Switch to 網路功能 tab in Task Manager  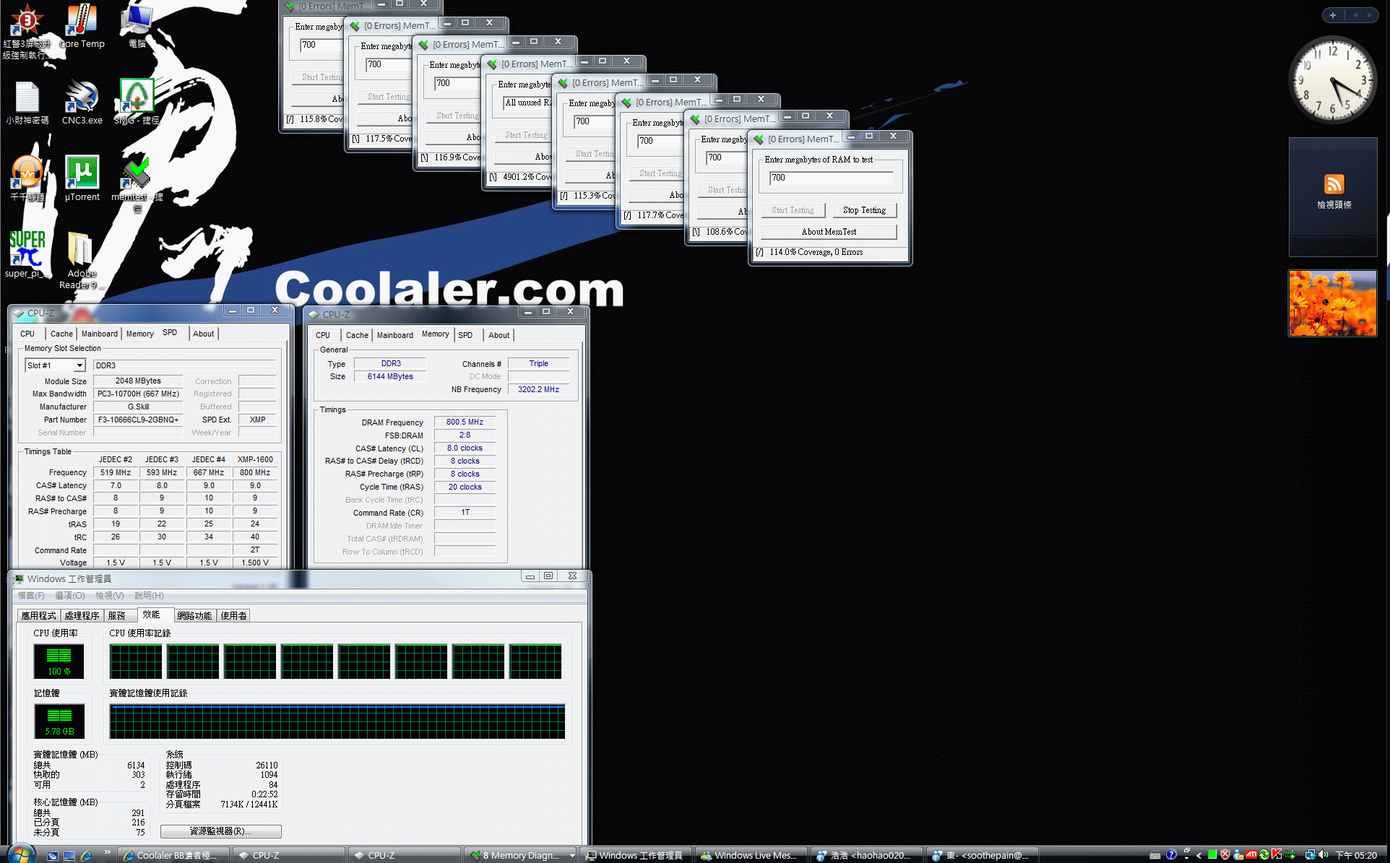pos(194,615)
